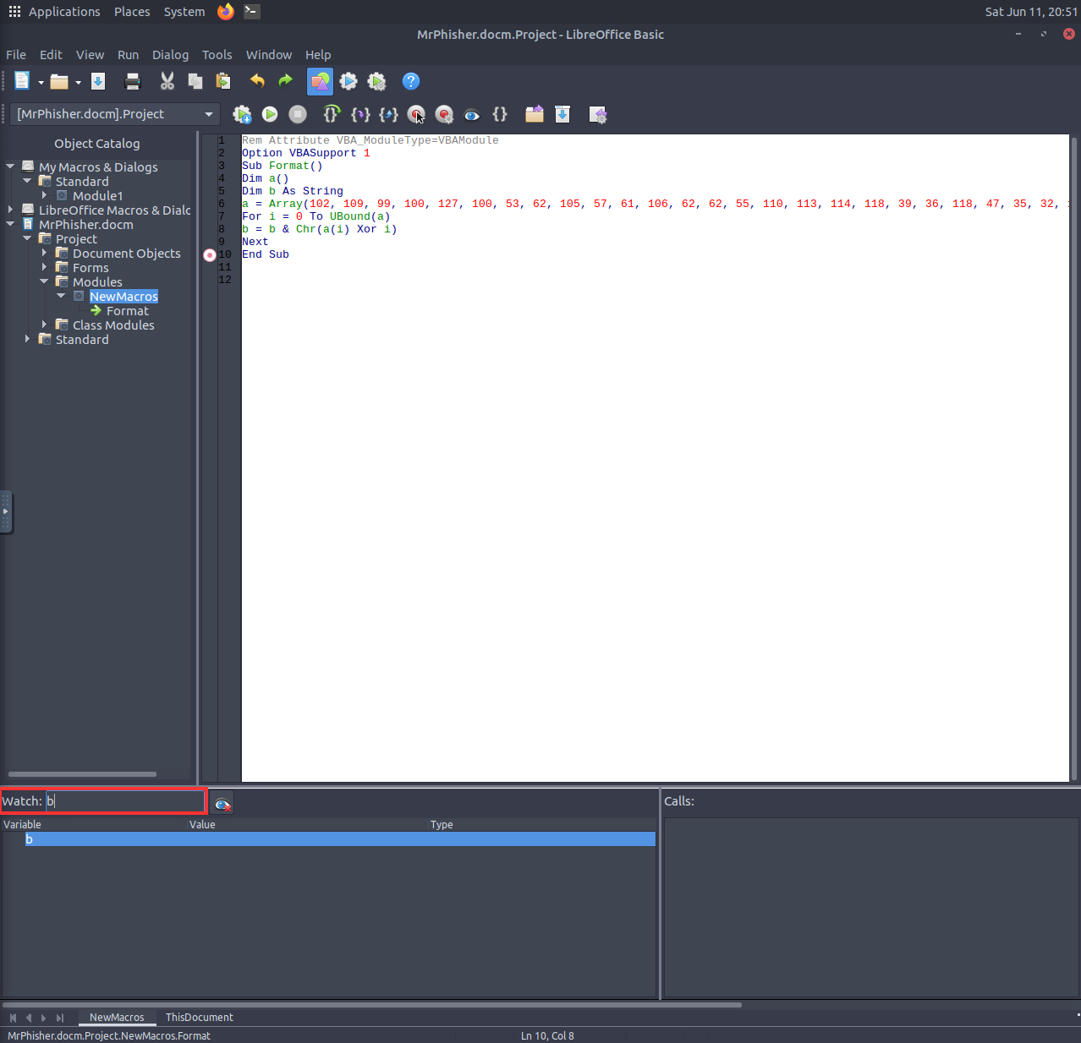Open LibreOffice Help question mark icon
The width and height of the screenshot is (1081, 1043).
(x=410, y=81)
